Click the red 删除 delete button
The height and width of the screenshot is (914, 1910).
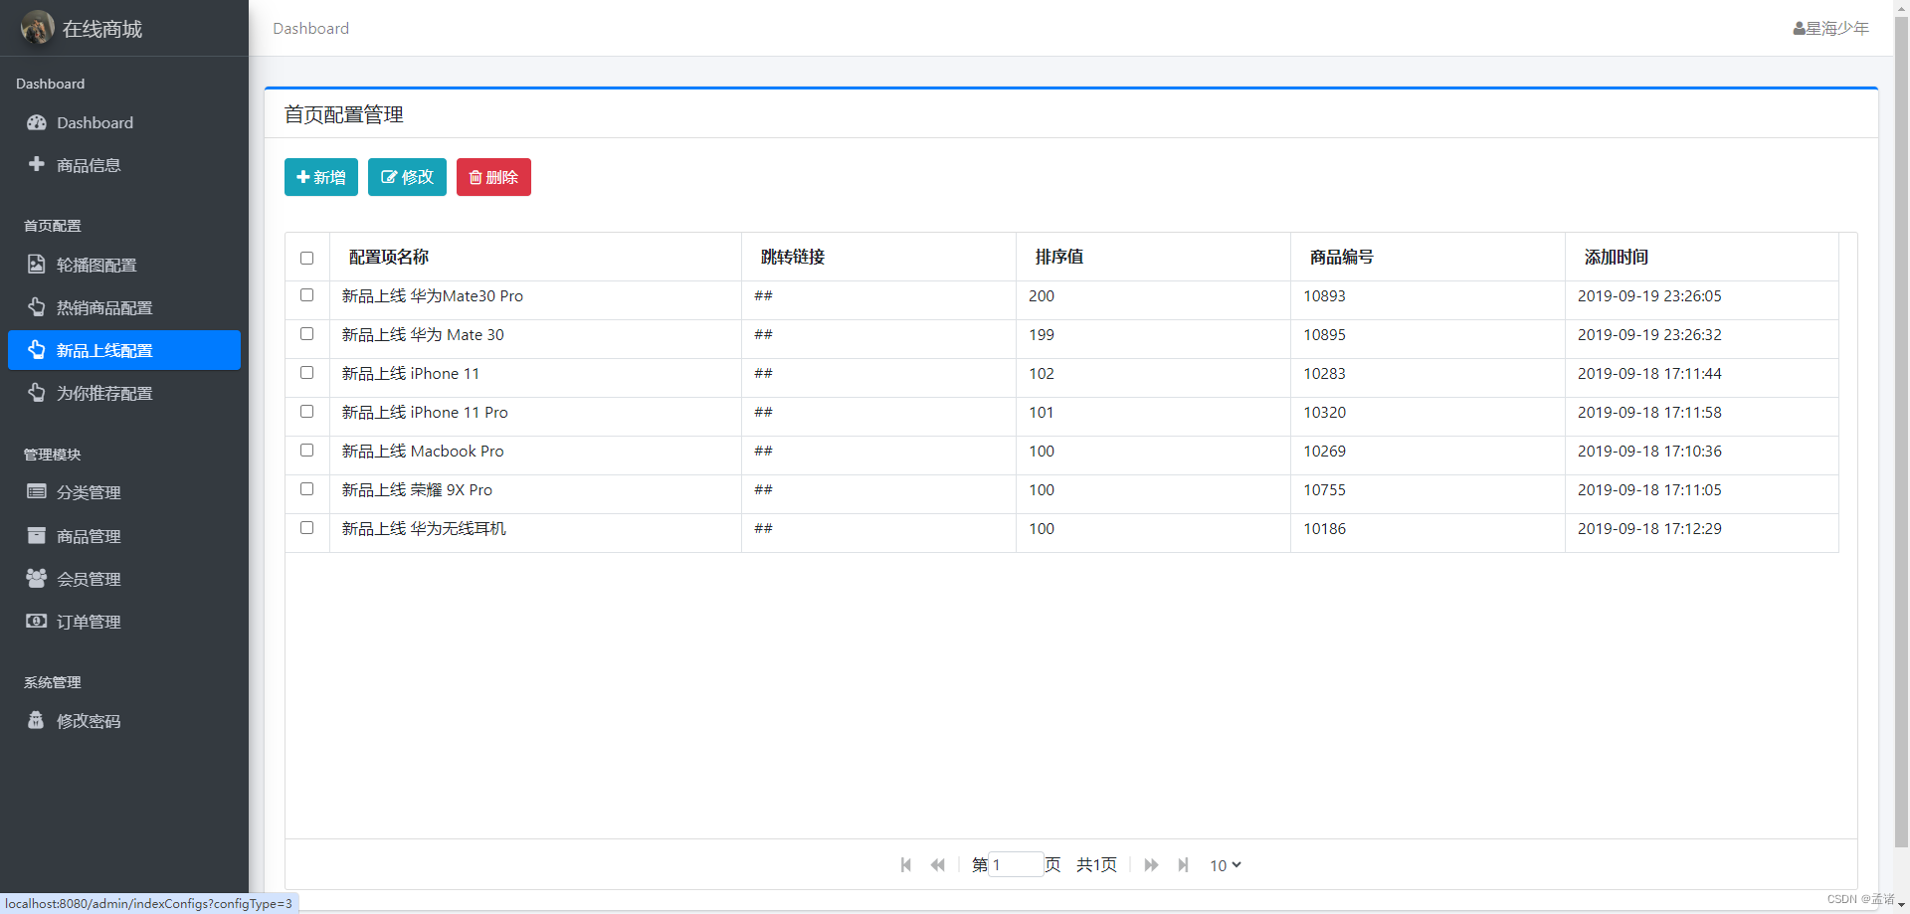click(493, 177)
